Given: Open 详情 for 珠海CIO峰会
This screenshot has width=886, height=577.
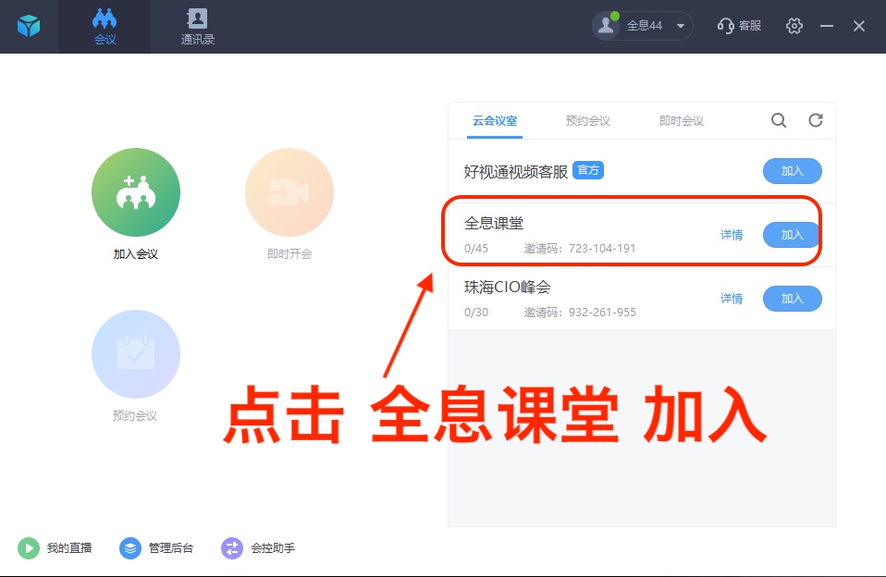Looking at the screenshot, I should [x=732, y=299].
